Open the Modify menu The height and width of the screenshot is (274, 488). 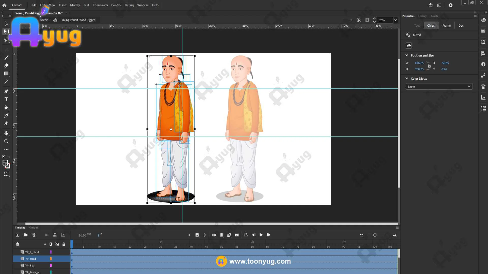coord(75,5)
